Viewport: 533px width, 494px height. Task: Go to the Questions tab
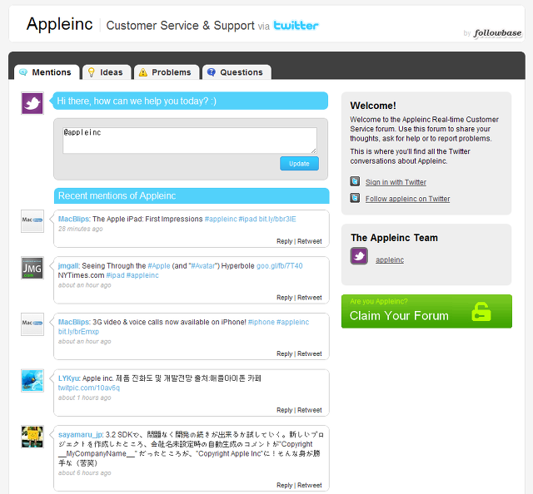tap(237, 72)
